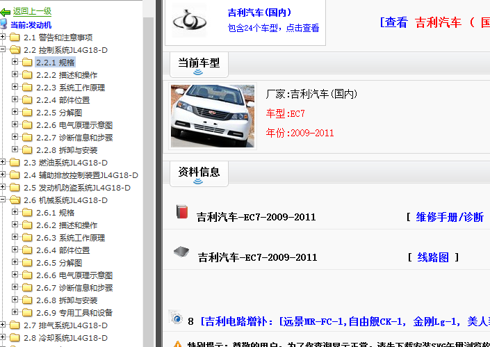The image size is (490, 347).
Task: Click the Geely brand logo thumbnail
Action: coord(189,21)
